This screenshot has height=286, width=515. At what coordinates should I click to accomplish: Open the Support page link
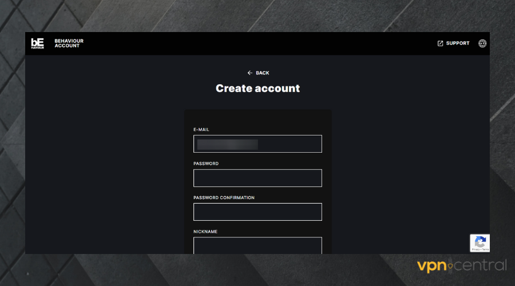[x=458, y=43]
